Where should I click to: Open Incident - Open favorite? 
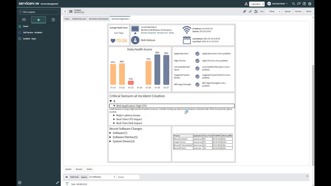pos(29,39)
